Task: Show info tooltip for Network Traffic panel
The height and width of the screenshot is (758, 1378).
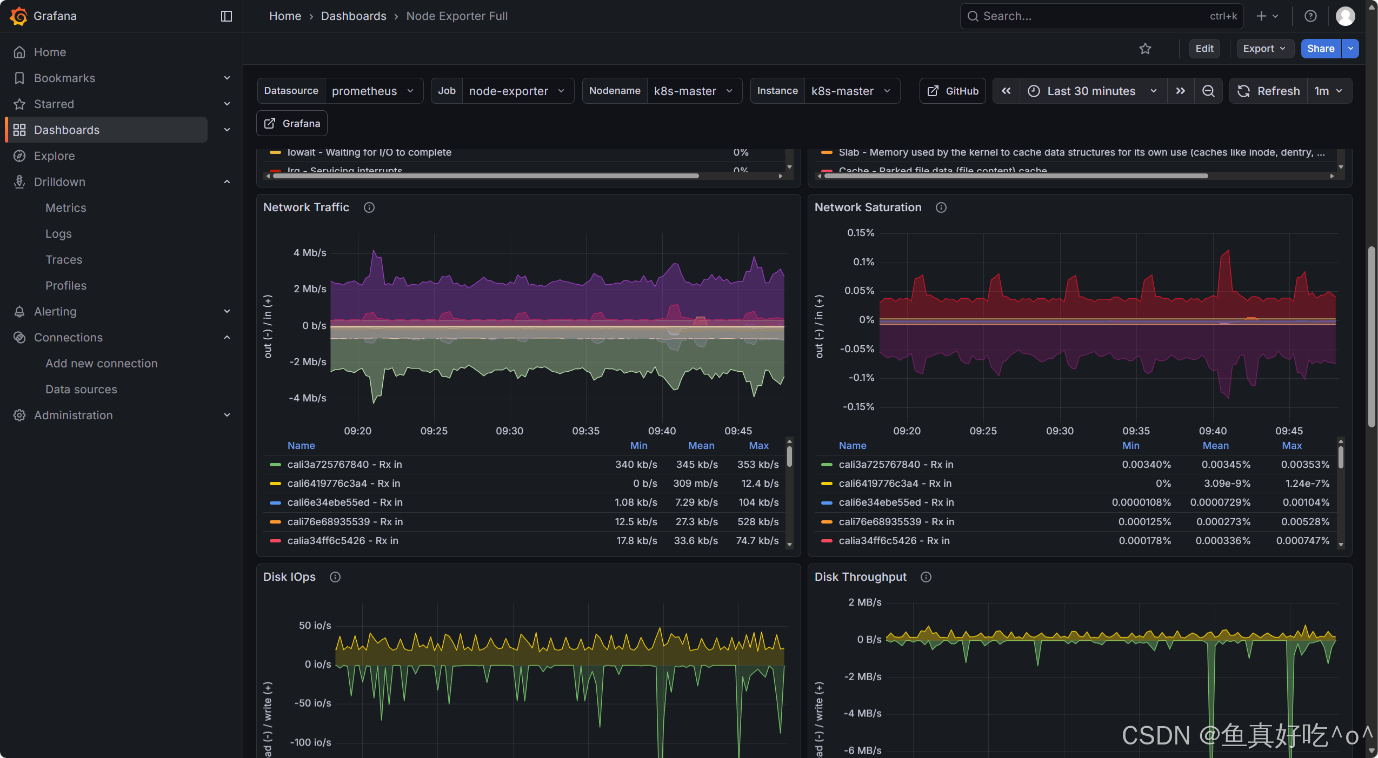Action: [369, 207]
